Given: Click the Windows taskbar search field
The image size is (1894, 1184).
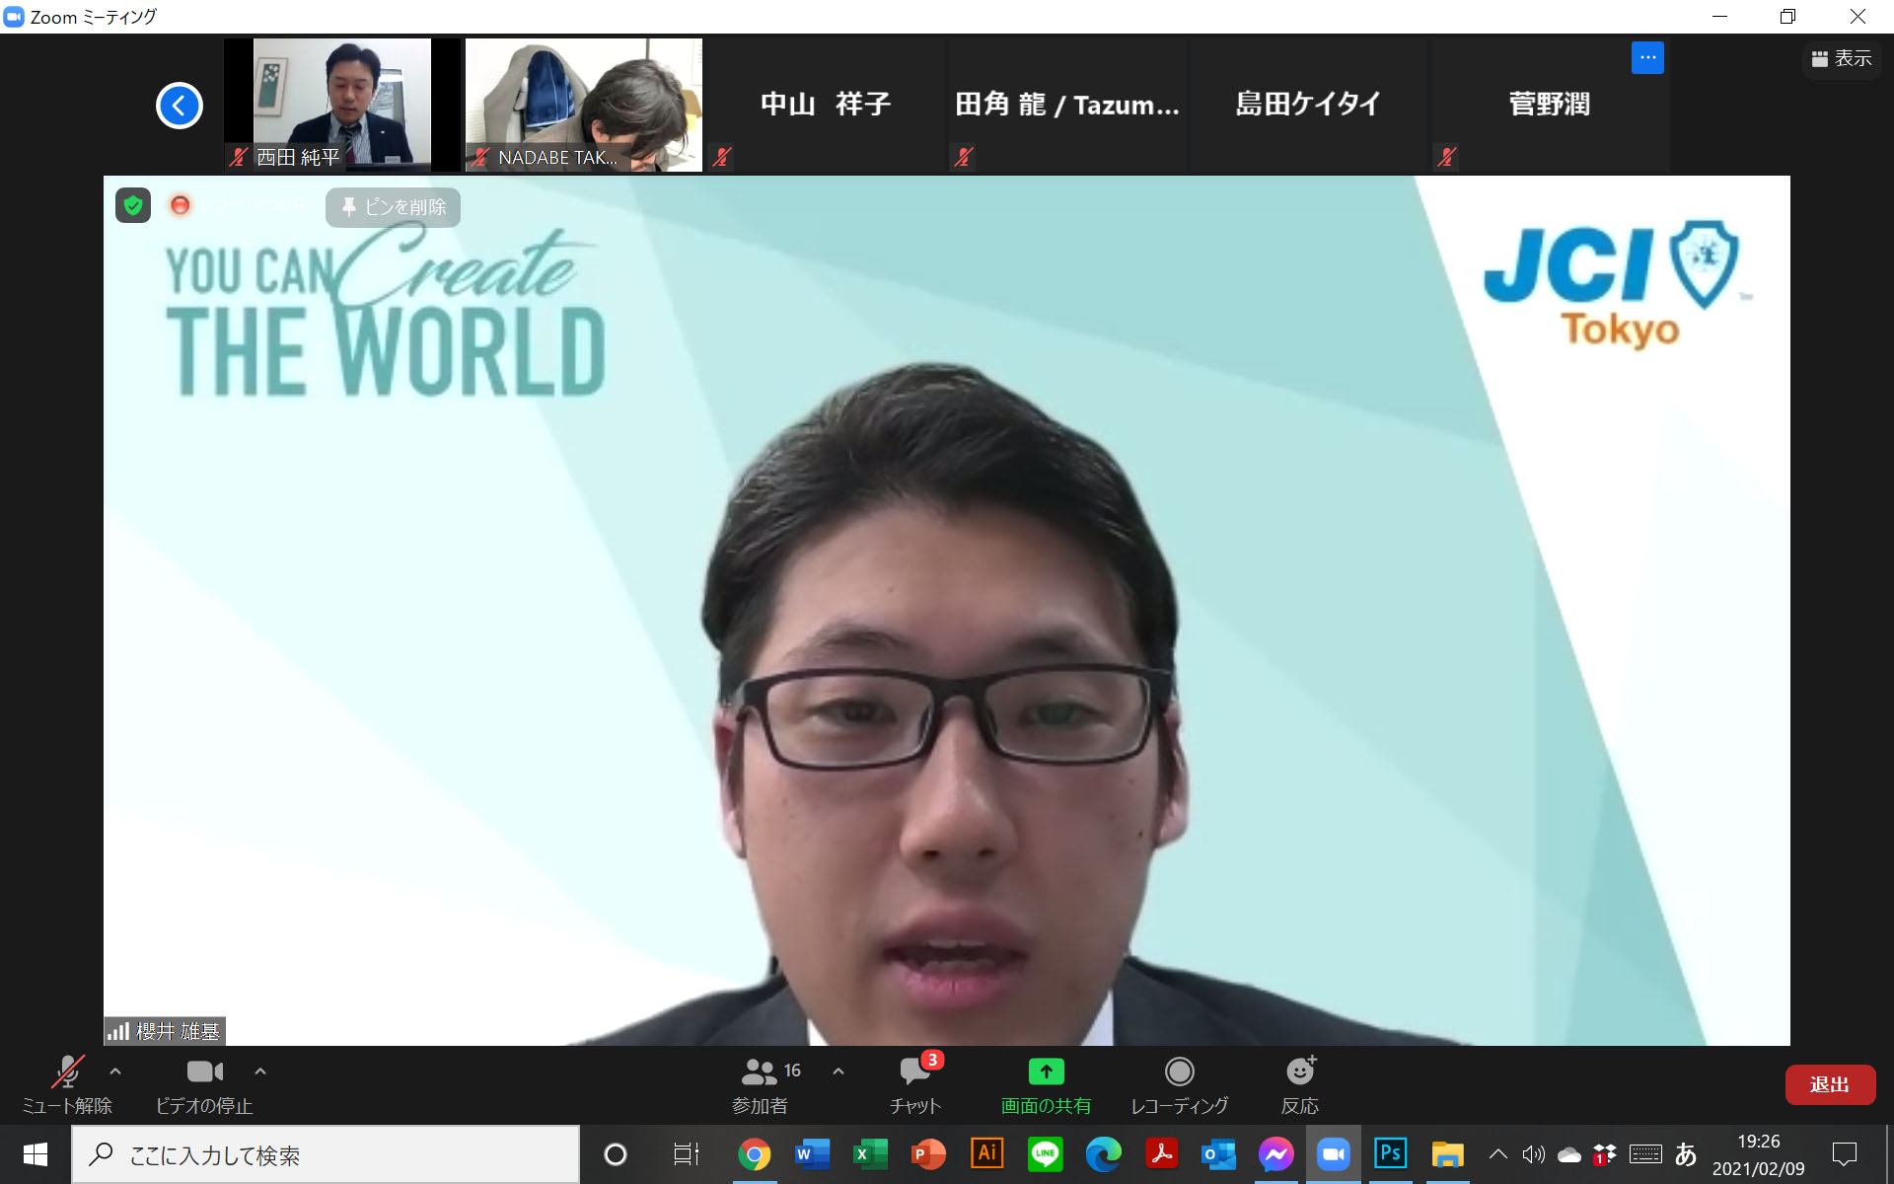Looking at the screenshot, I should 326,1154.
